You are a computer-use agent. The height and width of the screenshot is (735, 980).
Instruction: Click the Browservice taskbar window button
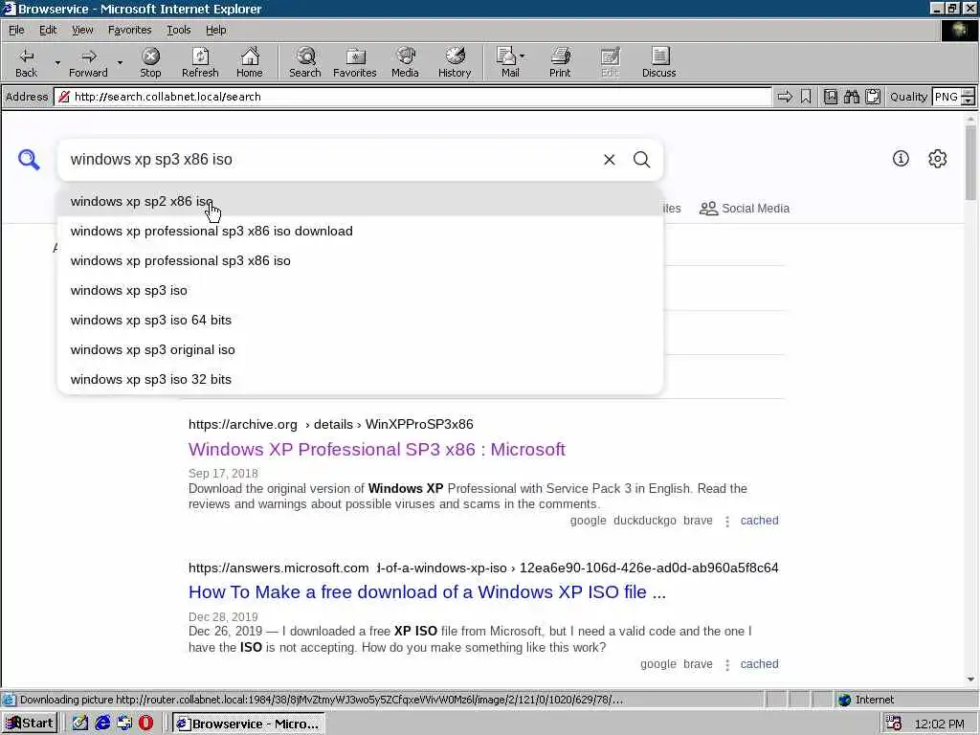click(248, 724)
